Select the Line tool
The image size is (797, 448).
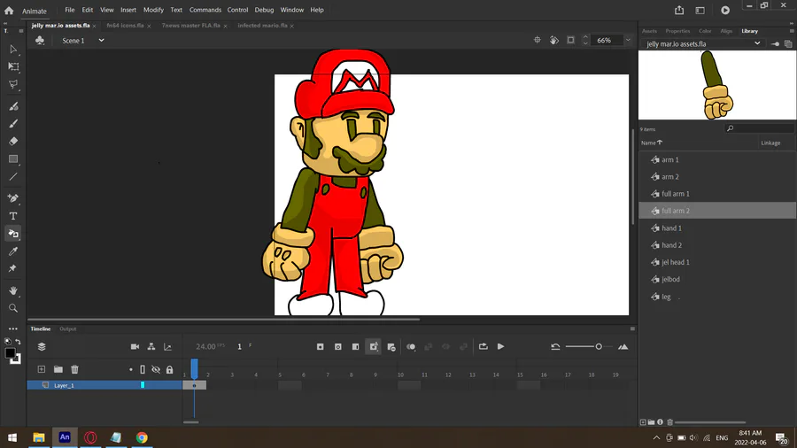[13, 177]
